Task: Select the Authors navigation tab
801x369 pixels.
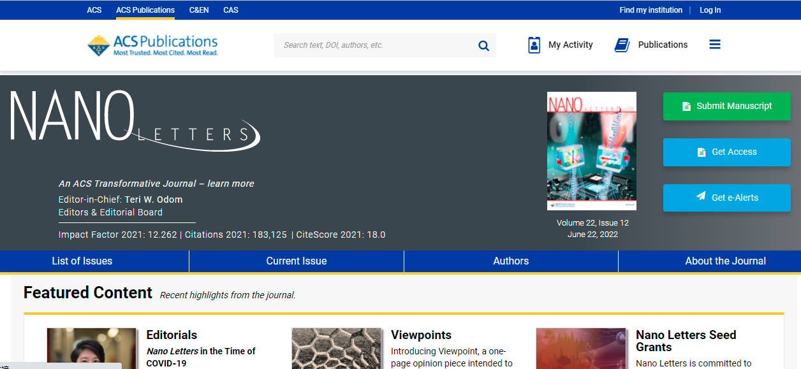Action: [511, 261]
